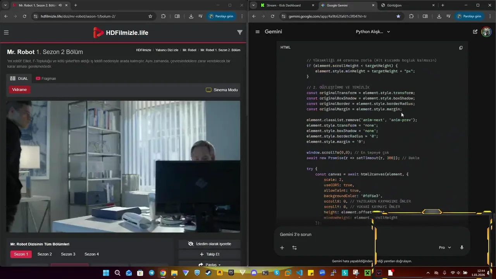Bookmark the HDFilmizle page with the star
Viewport: 496px width, 279px height.
pos(150,16)
